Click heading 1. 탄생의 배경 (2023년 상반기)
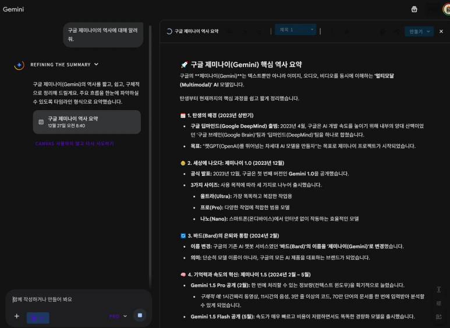 point(220,115)
